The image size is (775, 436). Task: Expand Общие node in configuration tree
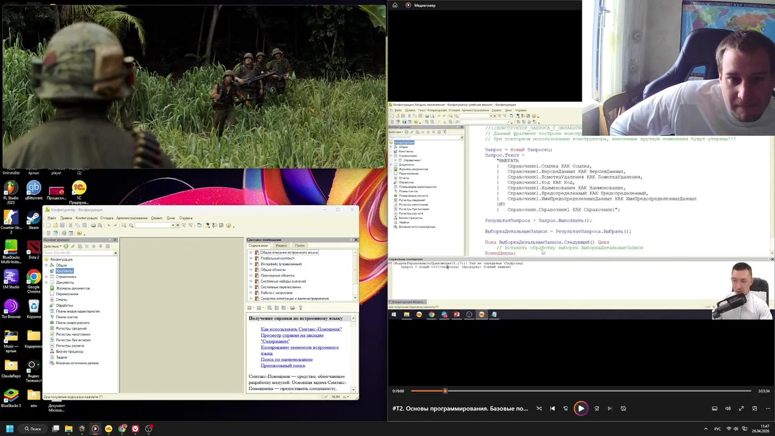tap(46, 265)
